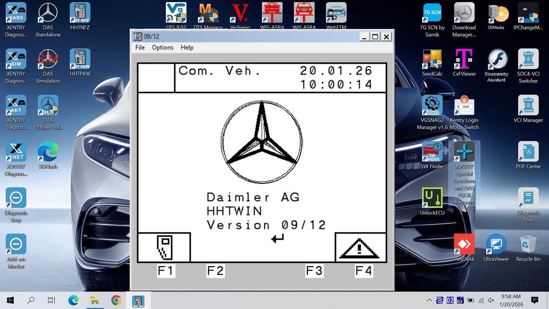Screen dimensions: 549x309
Task: Open Download Manager desktop shortcut
Action: [x=464, y=20]
